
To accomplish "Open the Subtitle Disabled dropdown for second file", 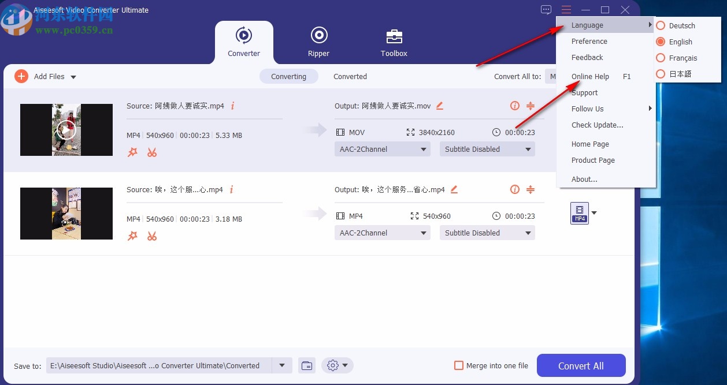I will 487,233.
